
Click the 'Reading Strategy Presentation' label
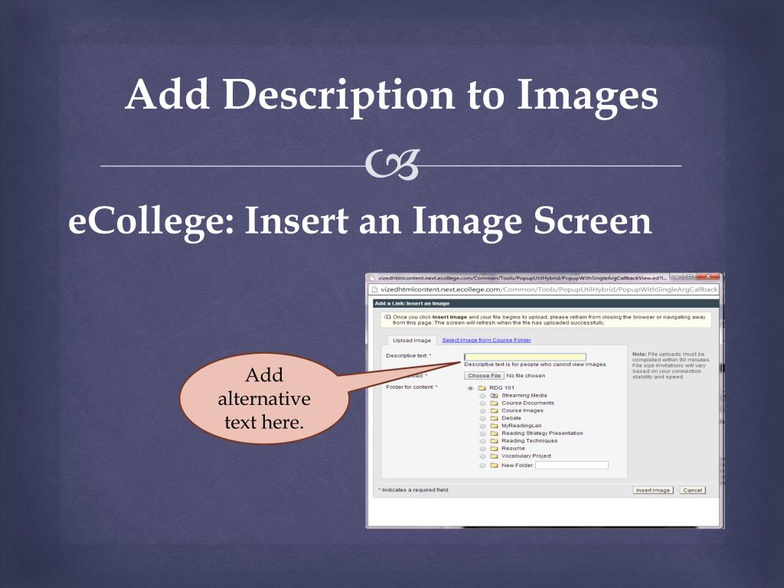542,433
